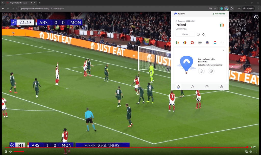
Task: Disconnect VPN with the power icon
Action: [198, 34]
